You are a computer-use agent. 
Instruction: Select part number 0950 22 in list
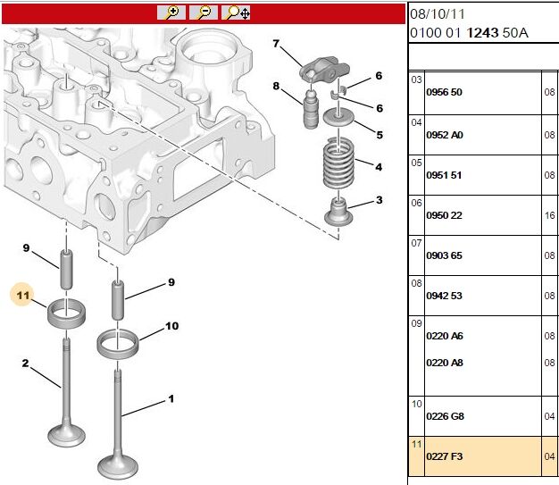coord(444,215)
